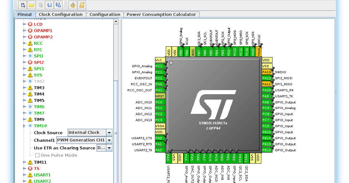
Task: Click the PA14 pin assigned to SWCLK
Action: tap(258, 52)
